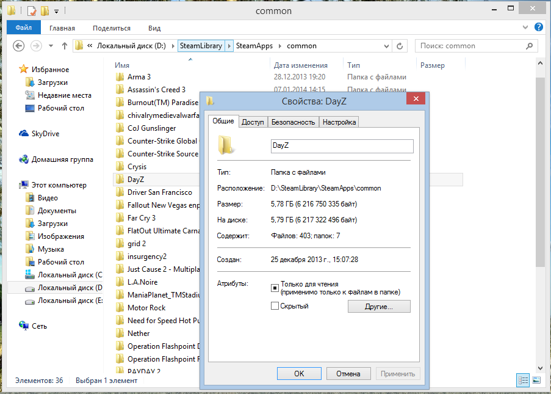The image size is (551, 394).
Task: Click the Back navigation arrow
Action: pyautogui.click(x=19, y=46)
